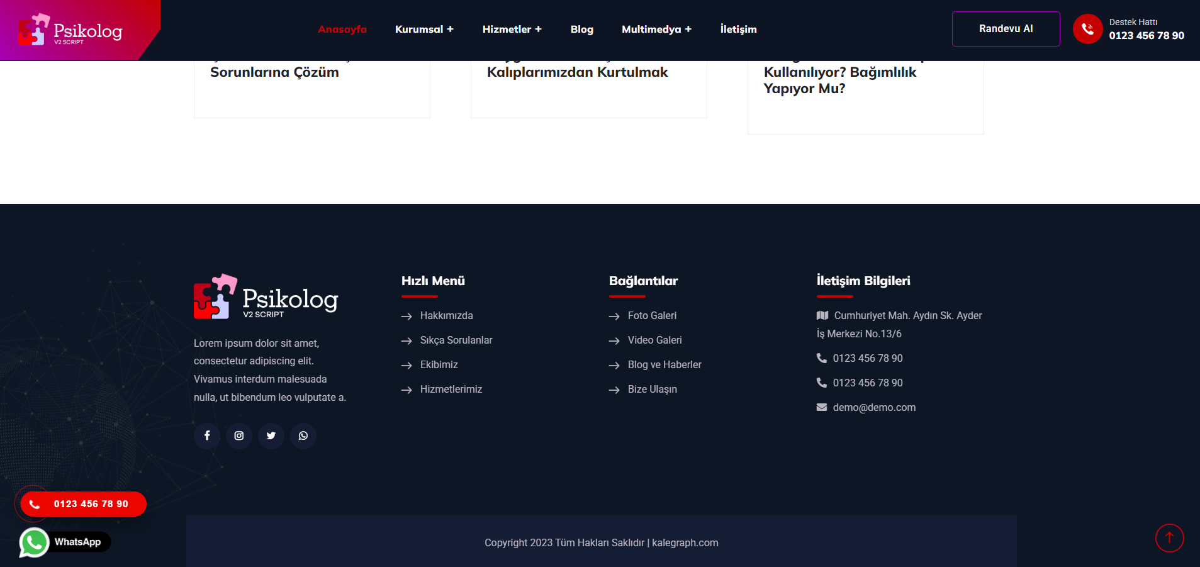Go to the Blog menu item

pyautogui.click(x=581, y=29)
